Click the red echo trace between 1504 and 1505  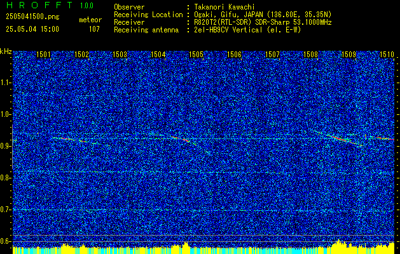(180, 139)
